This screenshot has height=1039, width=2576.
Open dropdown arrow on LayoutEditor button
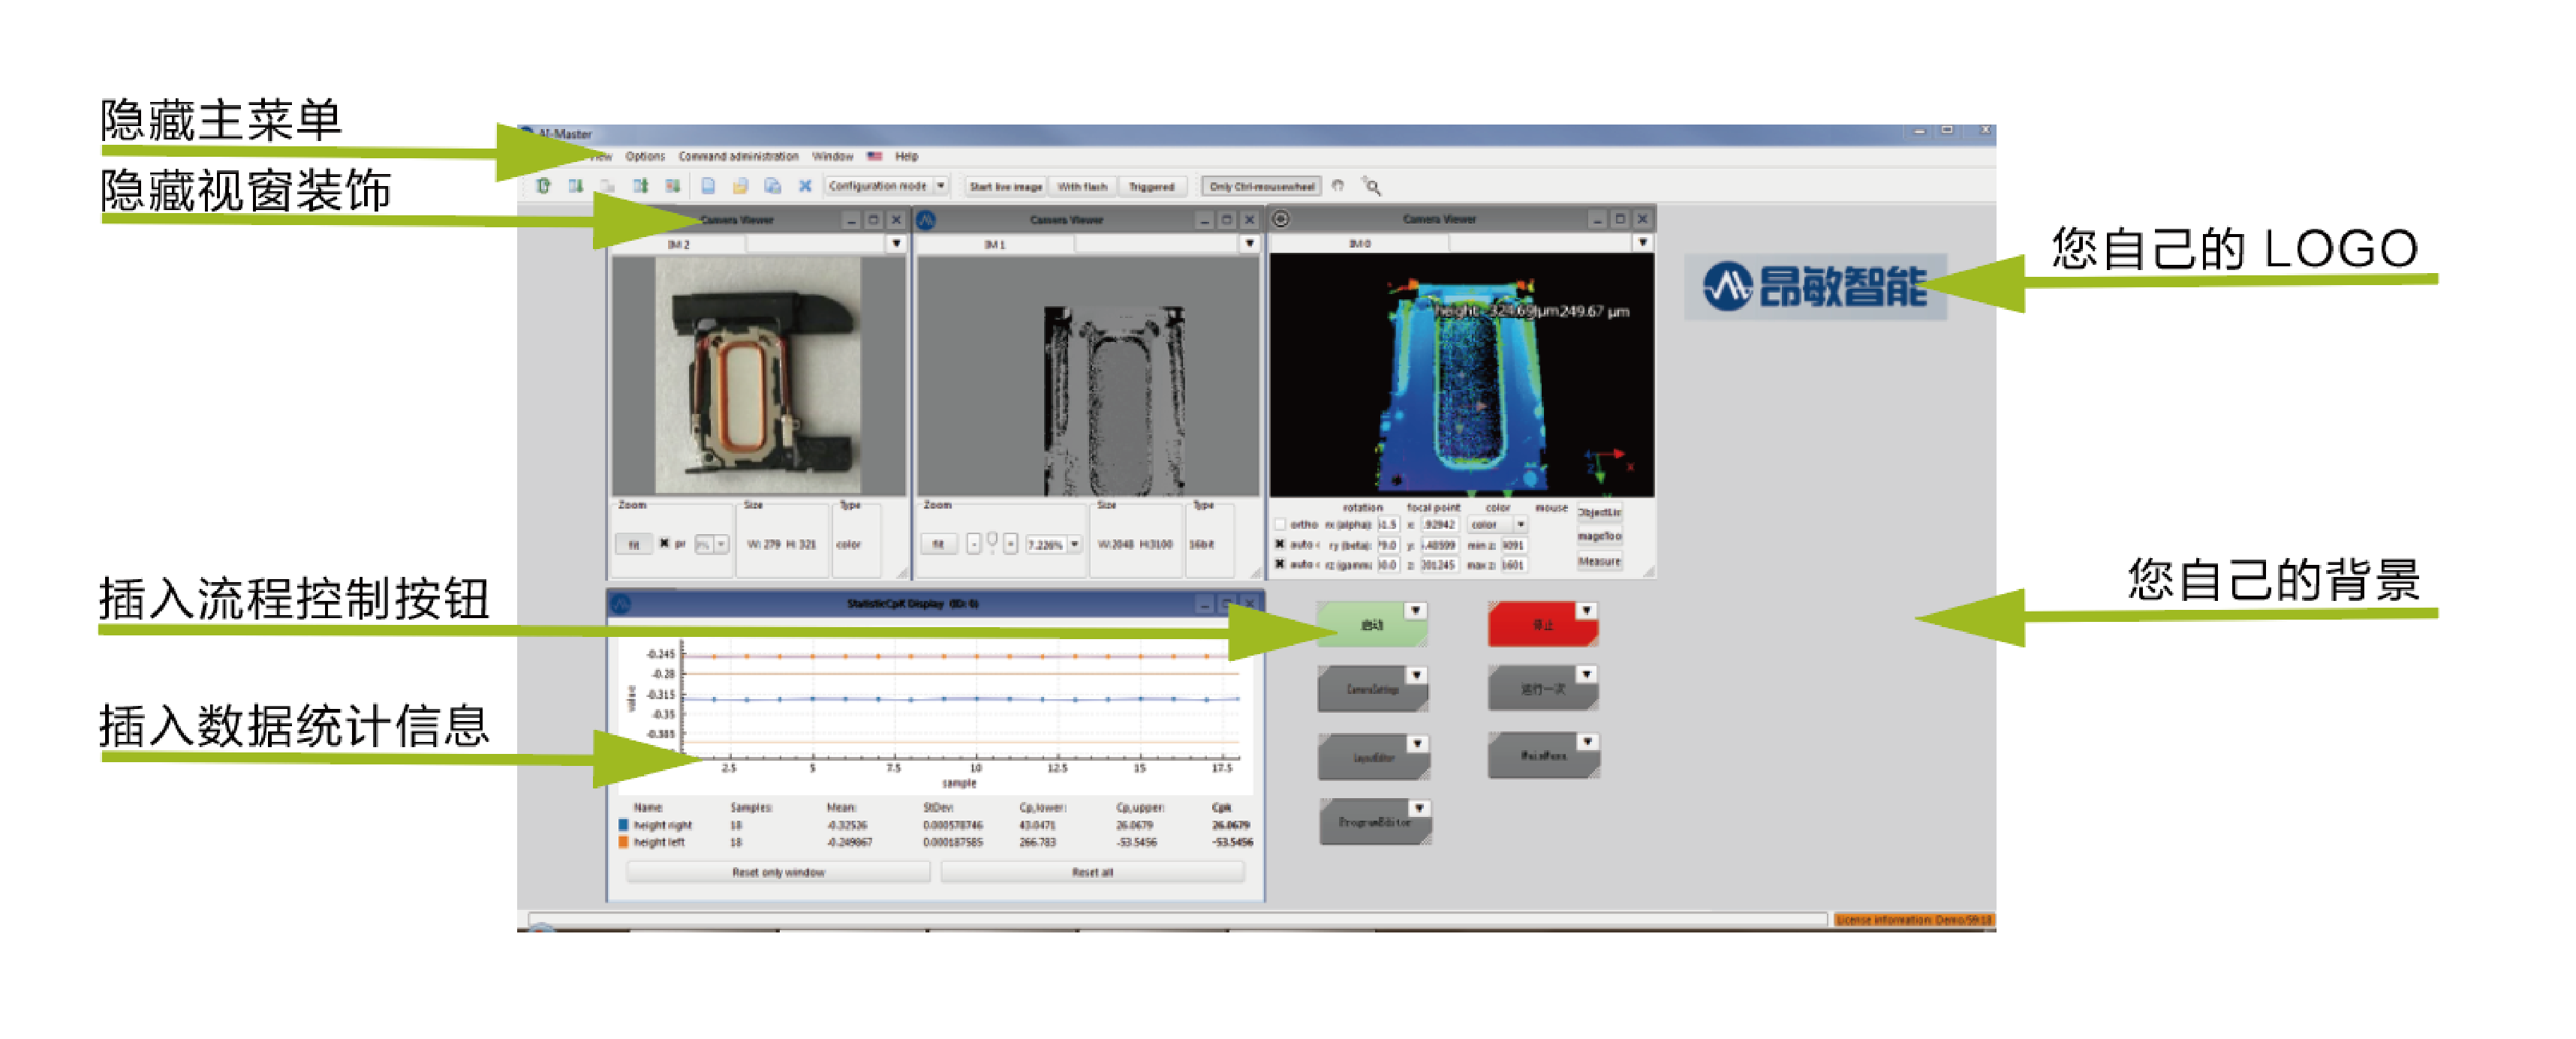[1417, 743]
